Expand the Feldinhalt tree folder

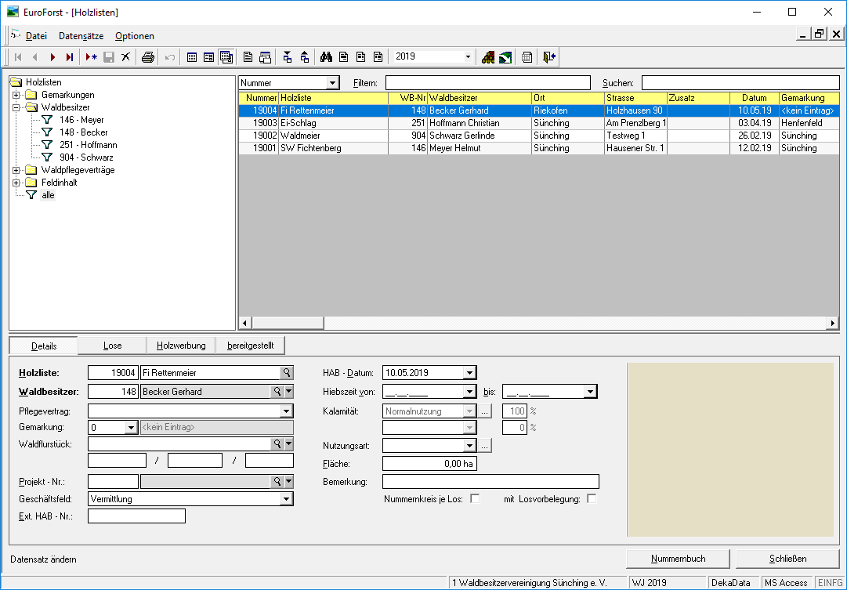[x=16, y=183]
